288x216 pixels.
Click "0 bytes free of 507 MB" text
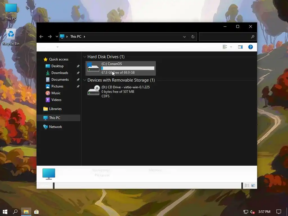coord(118,92)
